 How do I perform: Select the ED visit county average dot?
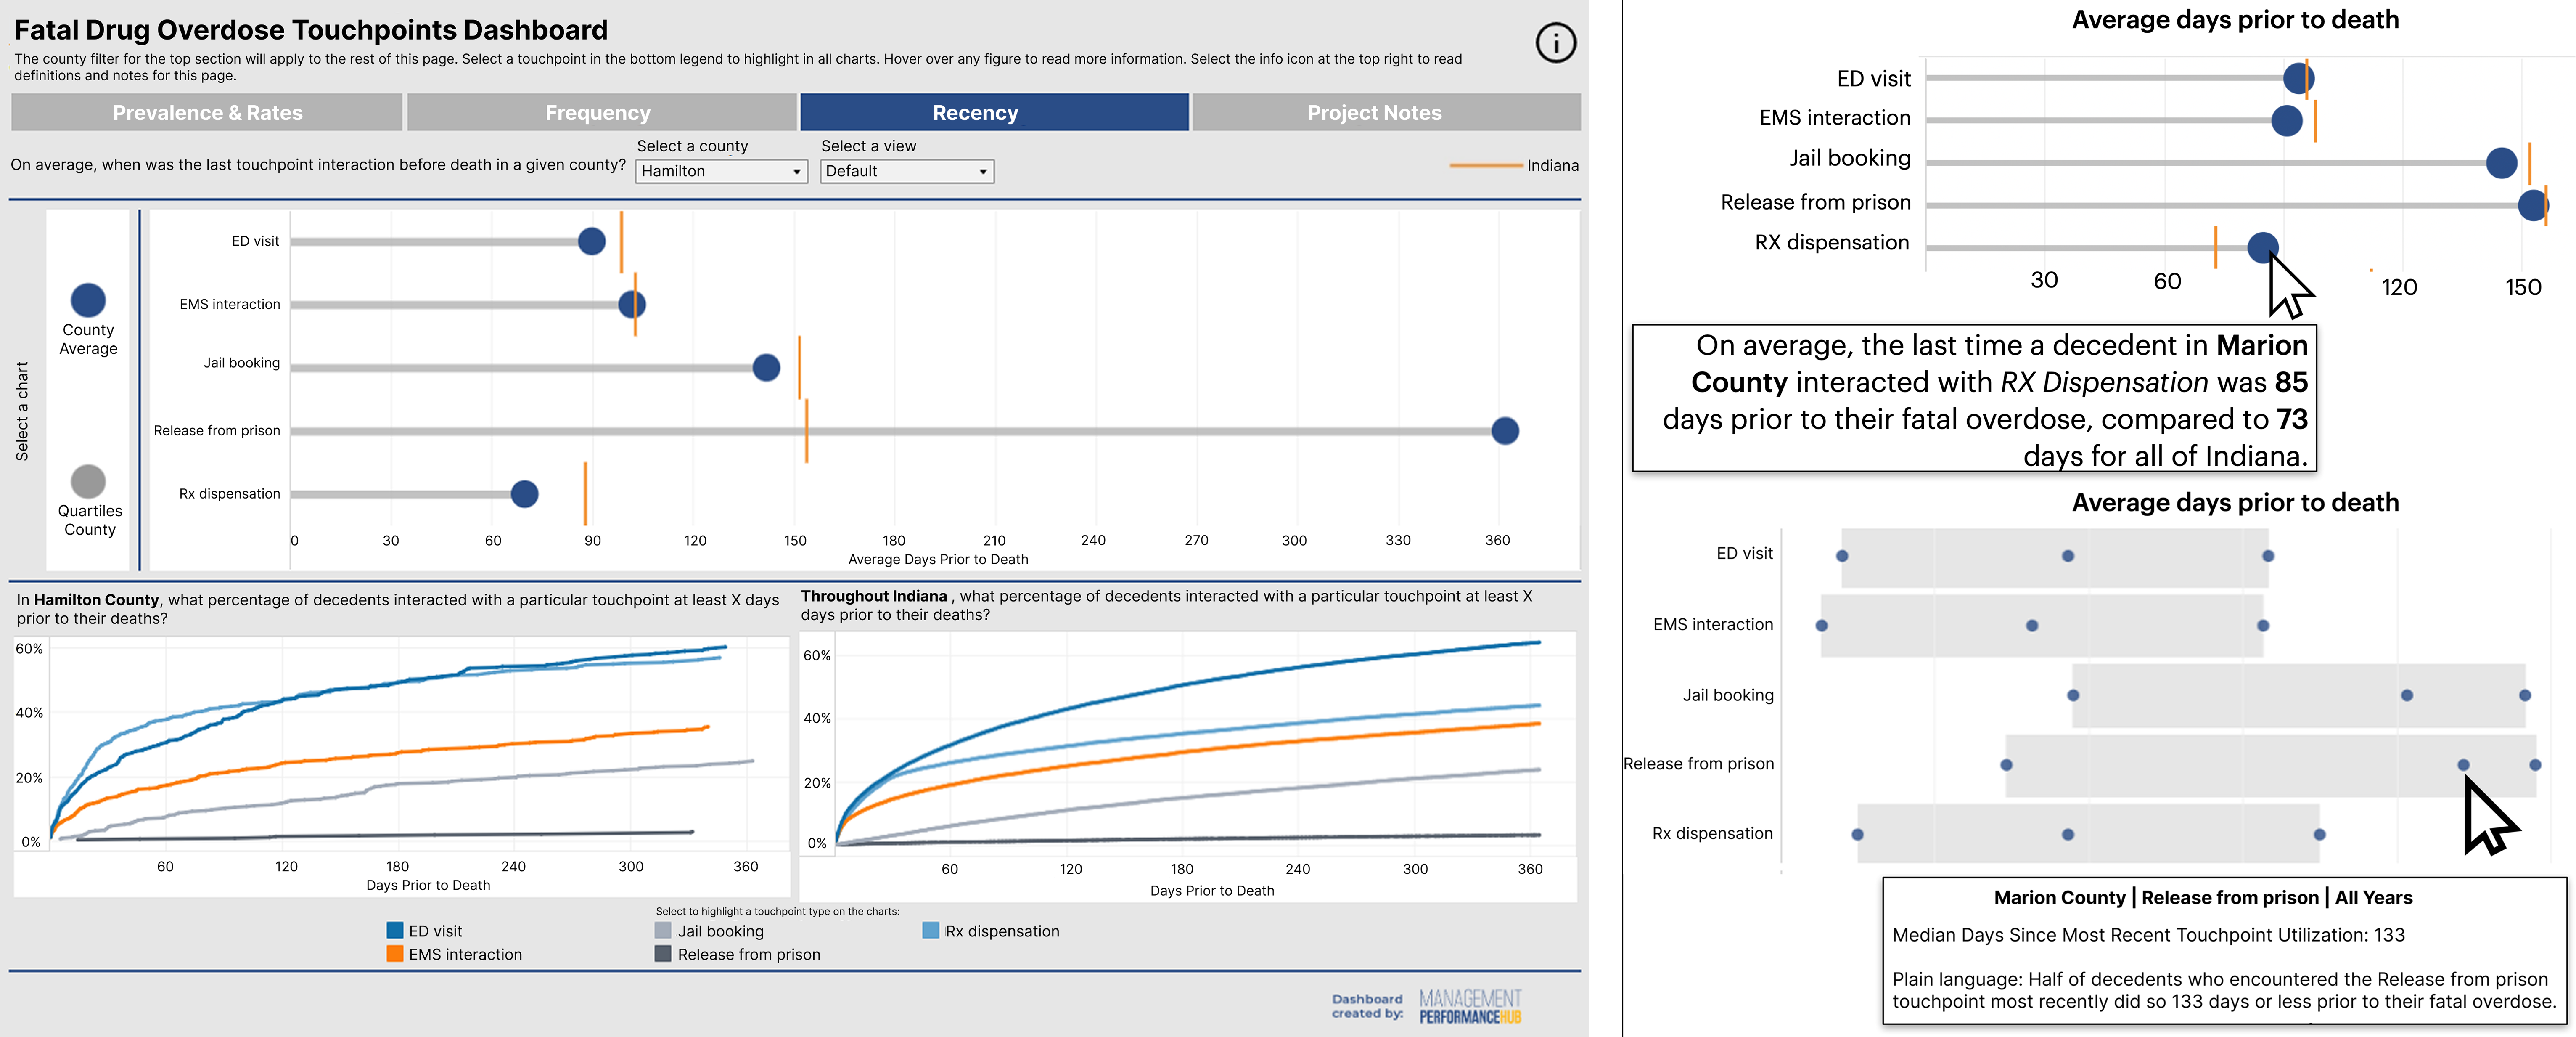click(x=592, y=241)
